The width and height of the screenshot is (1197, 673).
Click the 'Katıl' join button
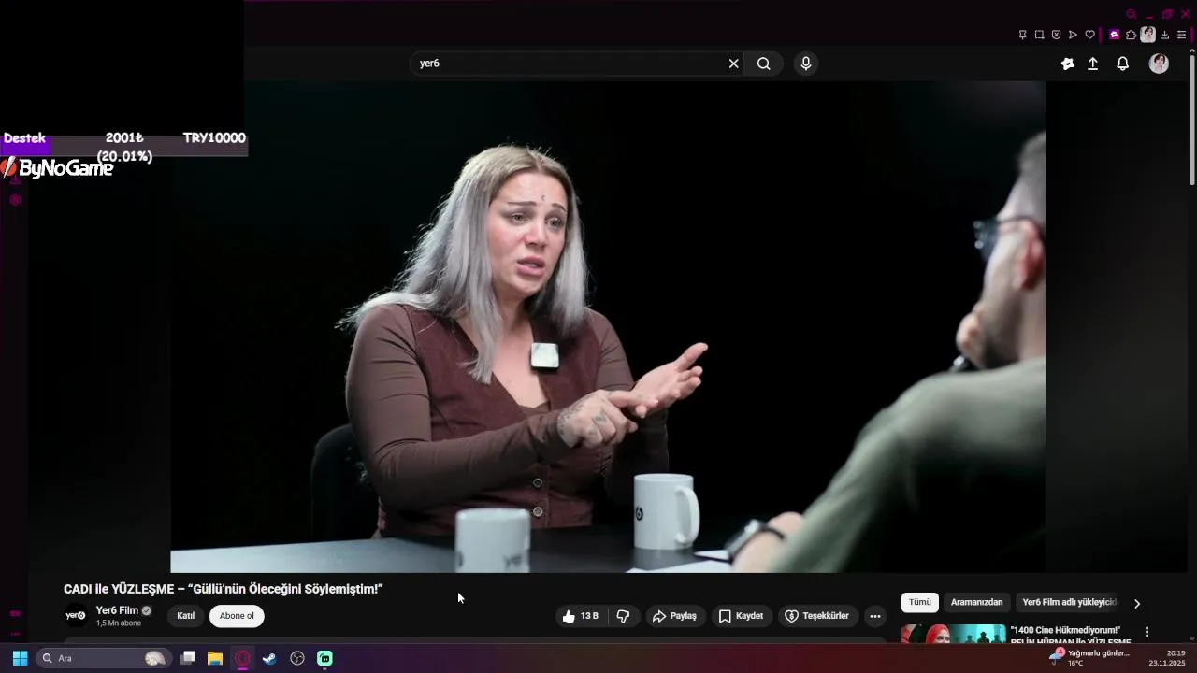186,616
